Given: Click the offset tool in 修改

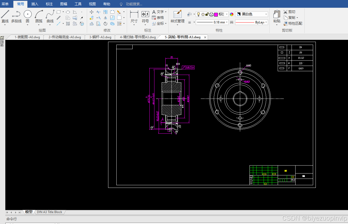Looking at the screenshot, I should tap(92, 24).
